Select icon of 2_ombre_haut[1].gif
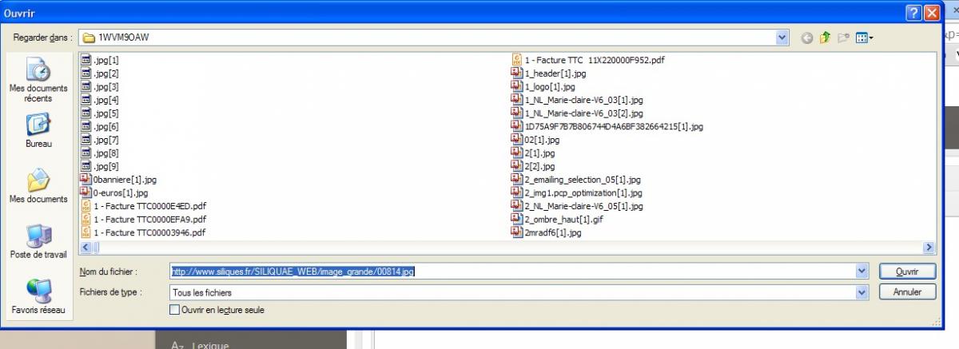This screenshot has height=349, width=959. (x=517, y=219)
